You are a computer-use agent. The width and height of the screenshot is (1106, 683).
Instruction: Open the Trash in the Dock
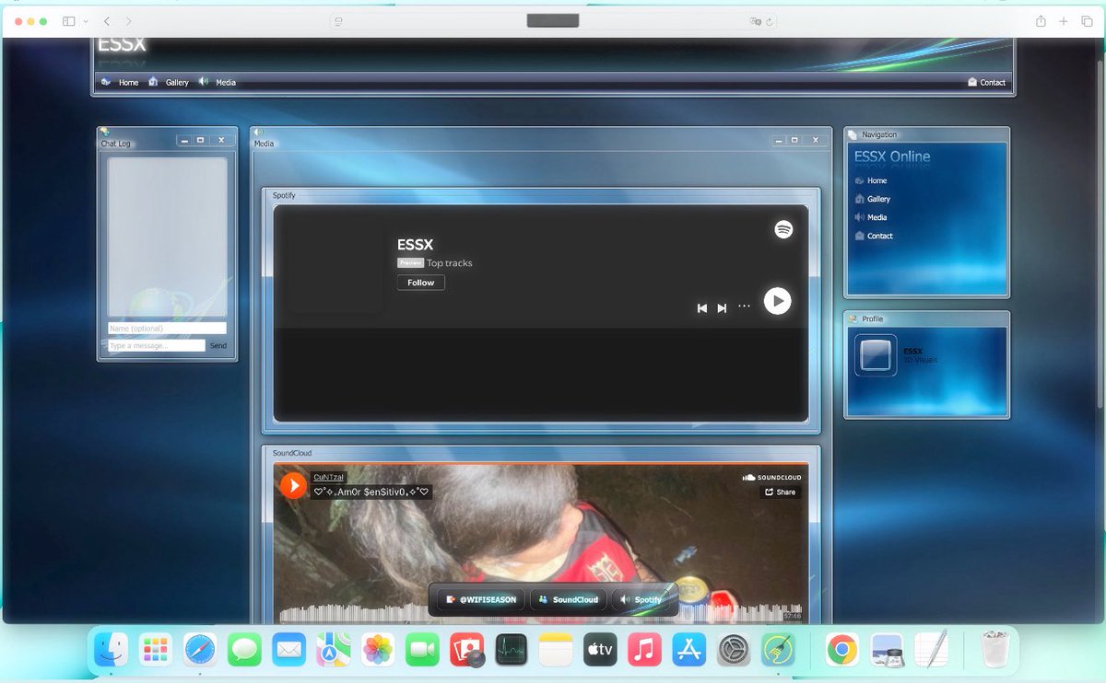995,650
